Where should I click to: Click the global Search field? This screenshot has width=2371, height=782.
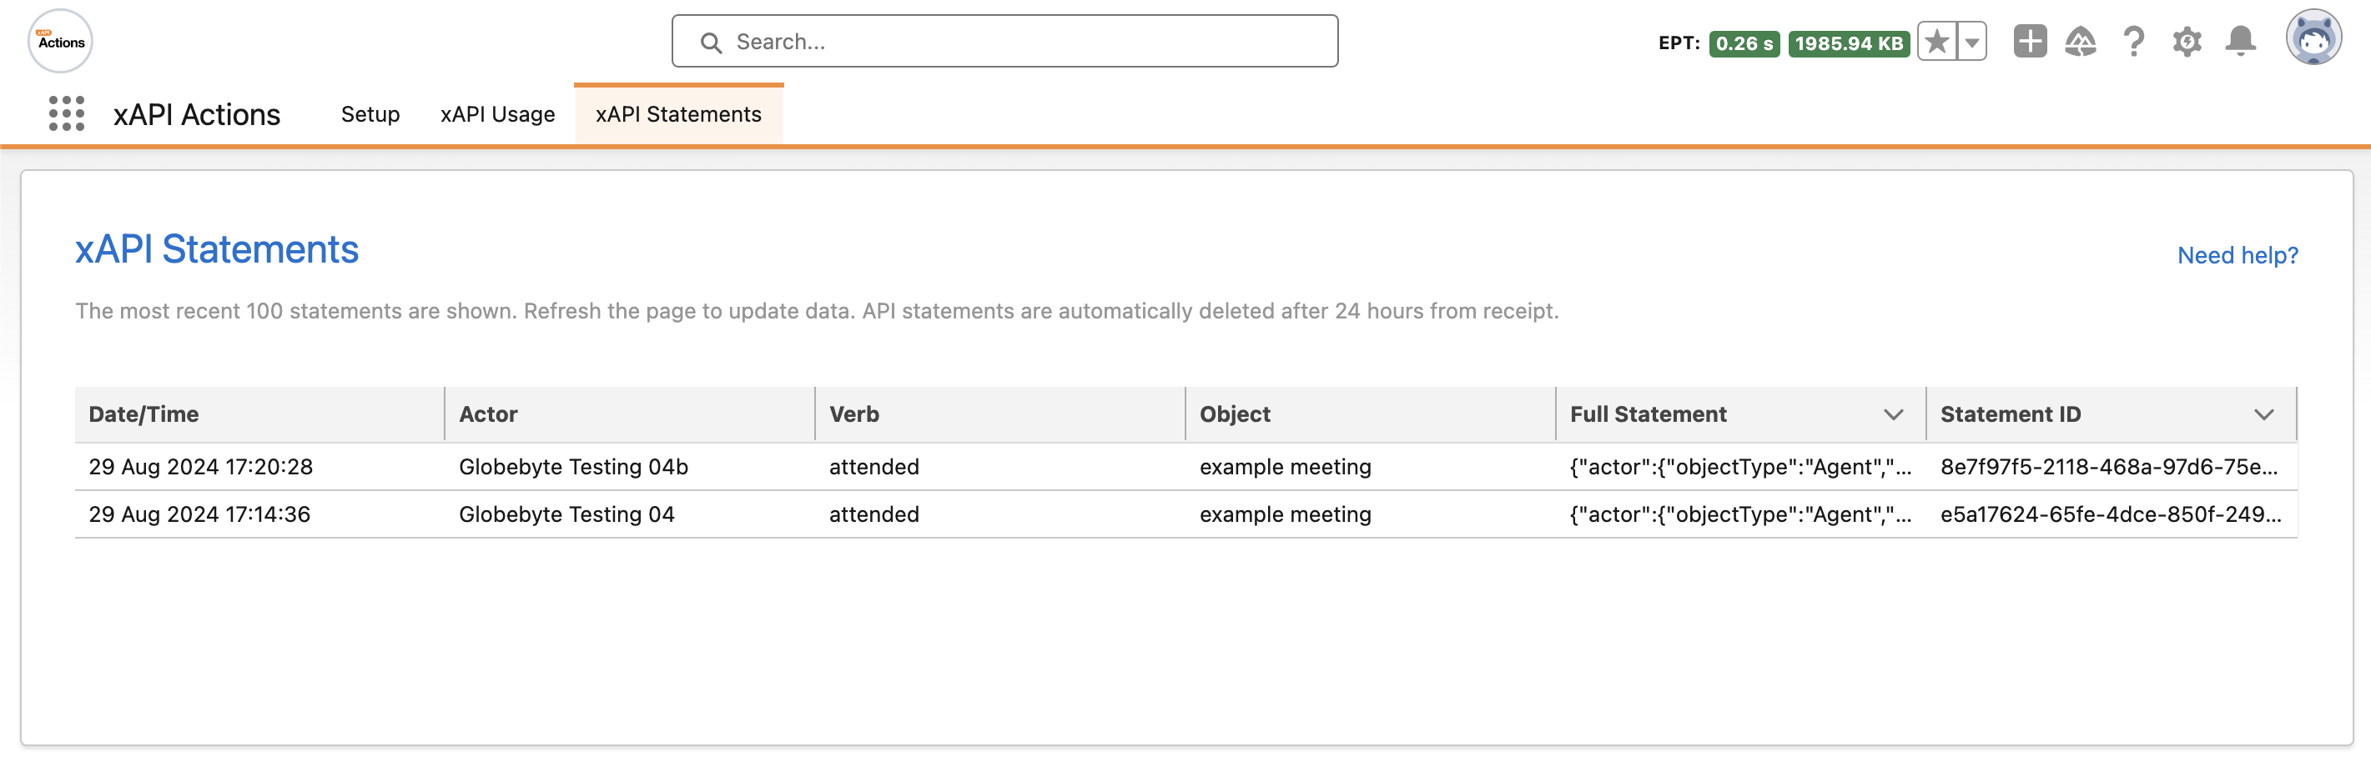[1004, 42]
